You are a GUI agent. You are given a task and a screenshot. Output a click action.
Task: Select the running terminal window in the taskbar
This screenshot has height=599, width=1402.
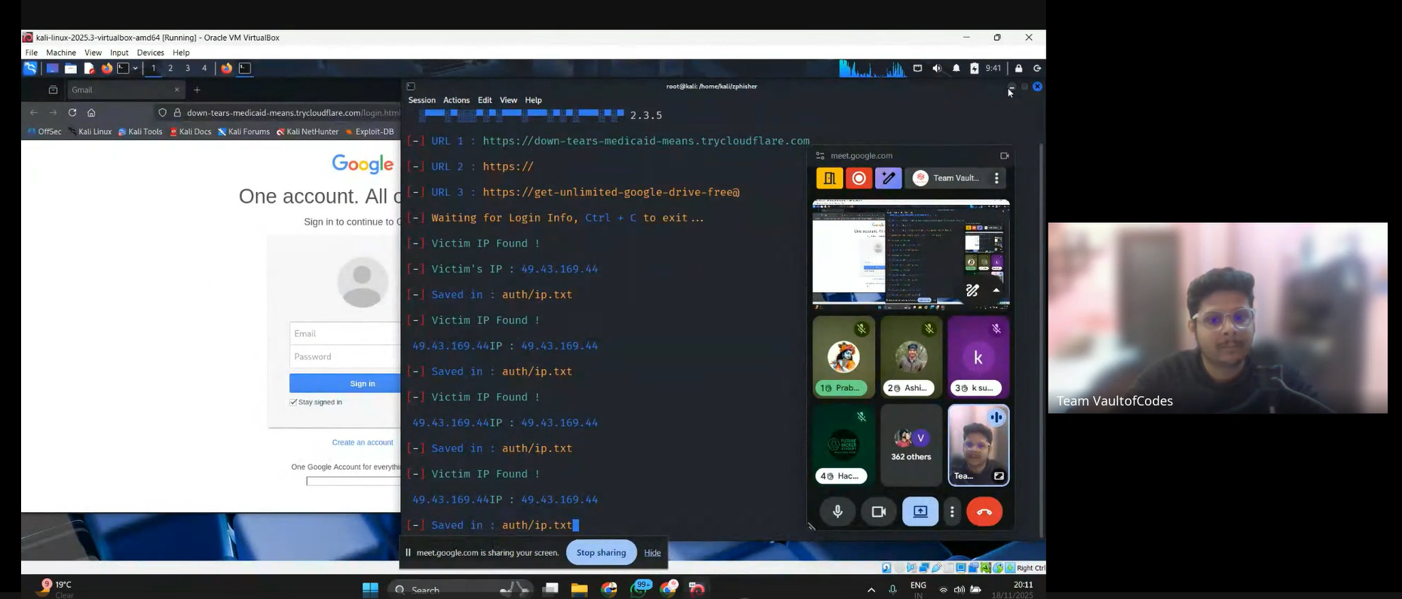[x=245, y=69]
